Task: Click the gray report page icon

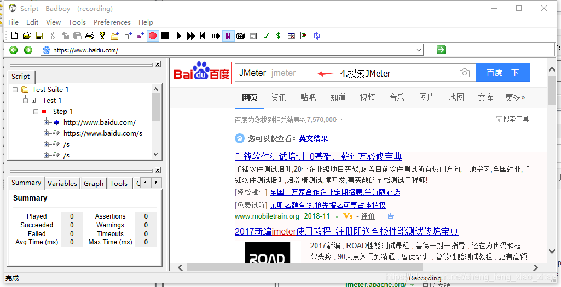Action: (x=253, y=36)
